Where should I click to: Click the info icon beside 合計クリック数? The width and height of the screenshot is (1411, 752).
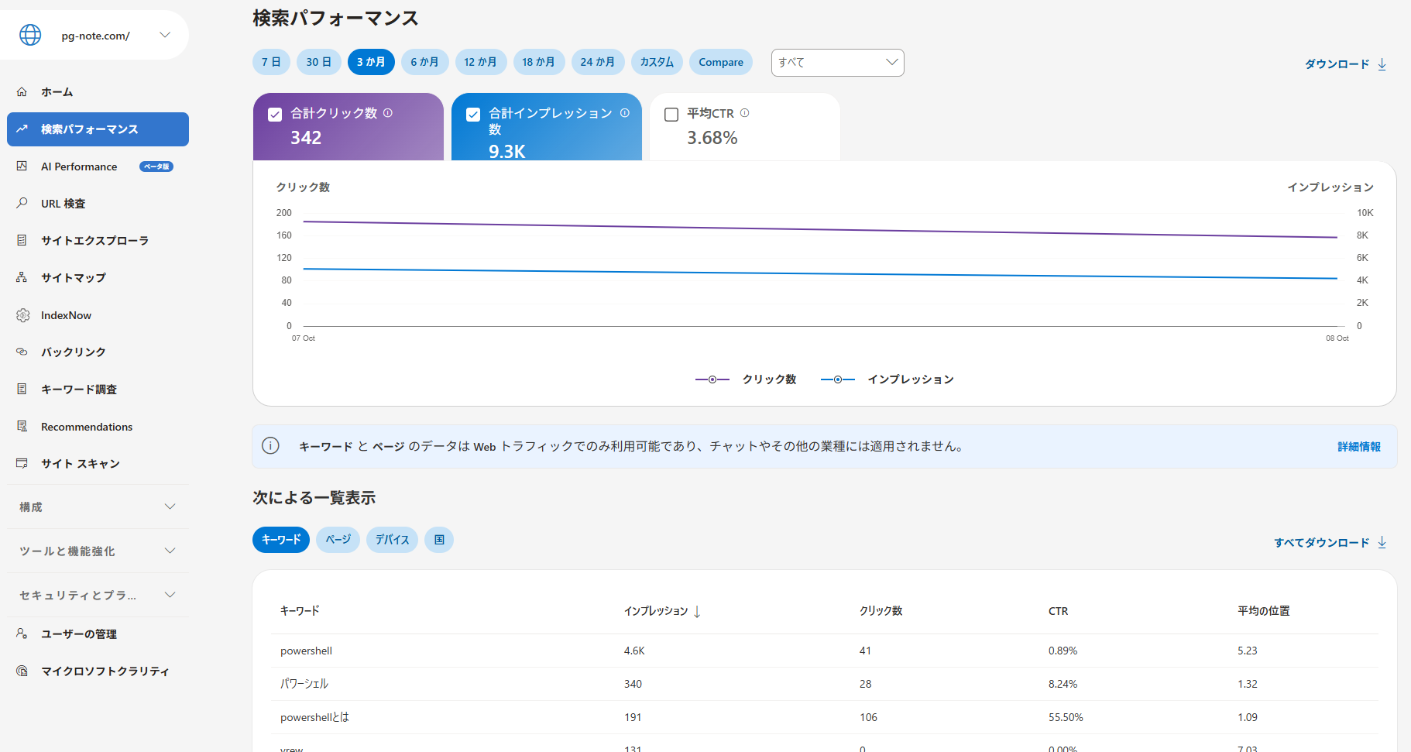pyautogui.click(x=388, y=112)
